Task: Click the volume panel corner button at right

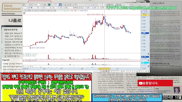Action: click(x=148, y=54)
